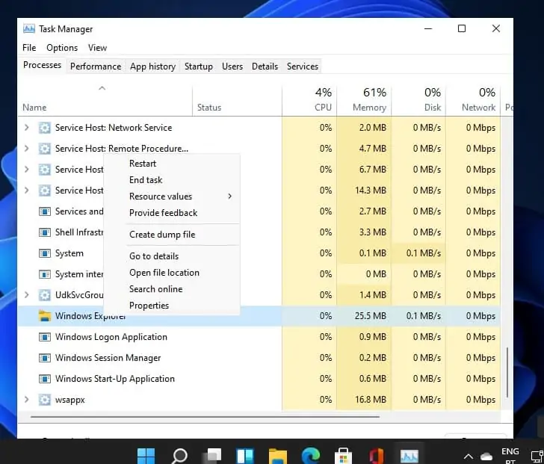Screen dimensions: 544x464
Task: Switch to the Performance tab
Action: pos(96,66)
